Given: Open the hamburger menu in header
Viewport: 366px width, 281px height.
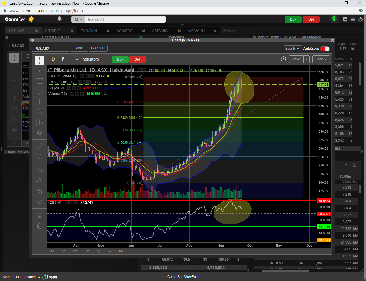Looking at the screenshot, I should coord(353,19).
